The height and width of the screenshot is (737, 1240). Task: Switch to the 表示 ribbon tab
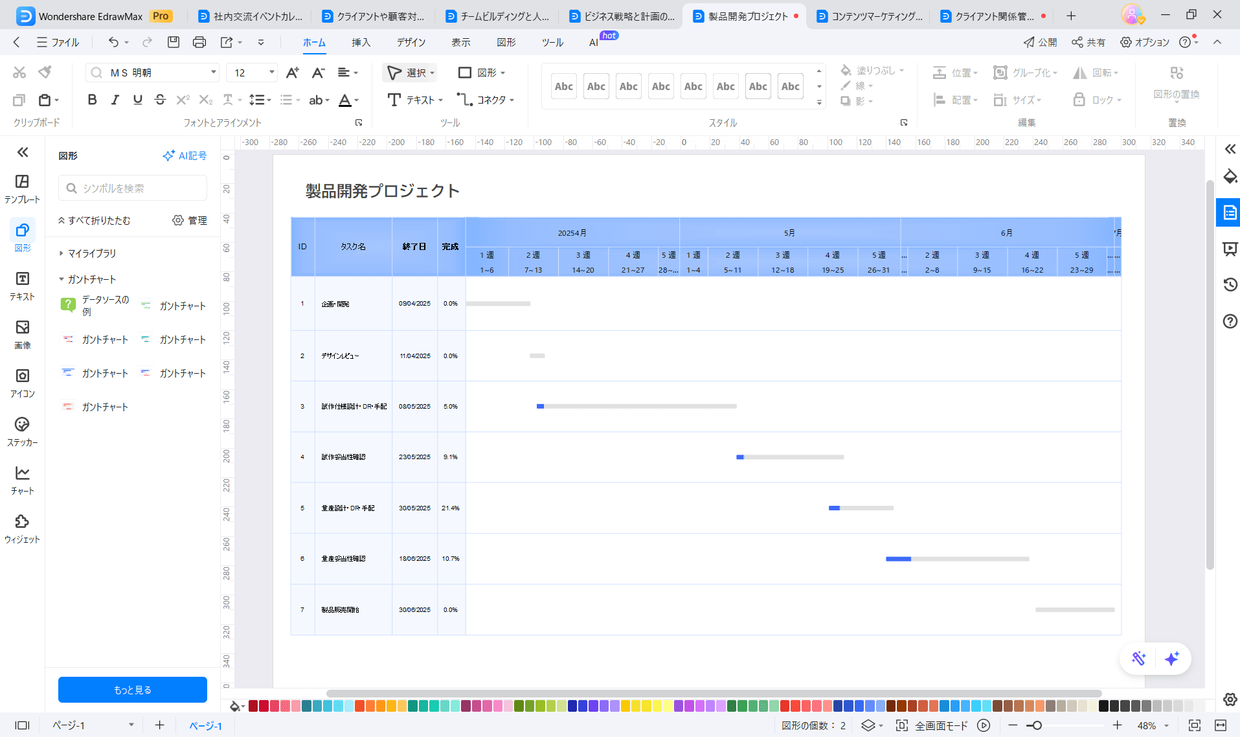(x=460, y=42)
